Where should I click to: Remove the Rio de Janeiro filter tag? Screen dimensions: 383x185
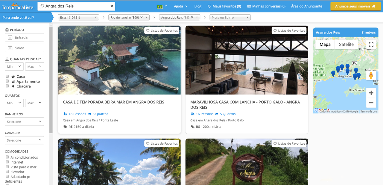[x=142, y=17]
